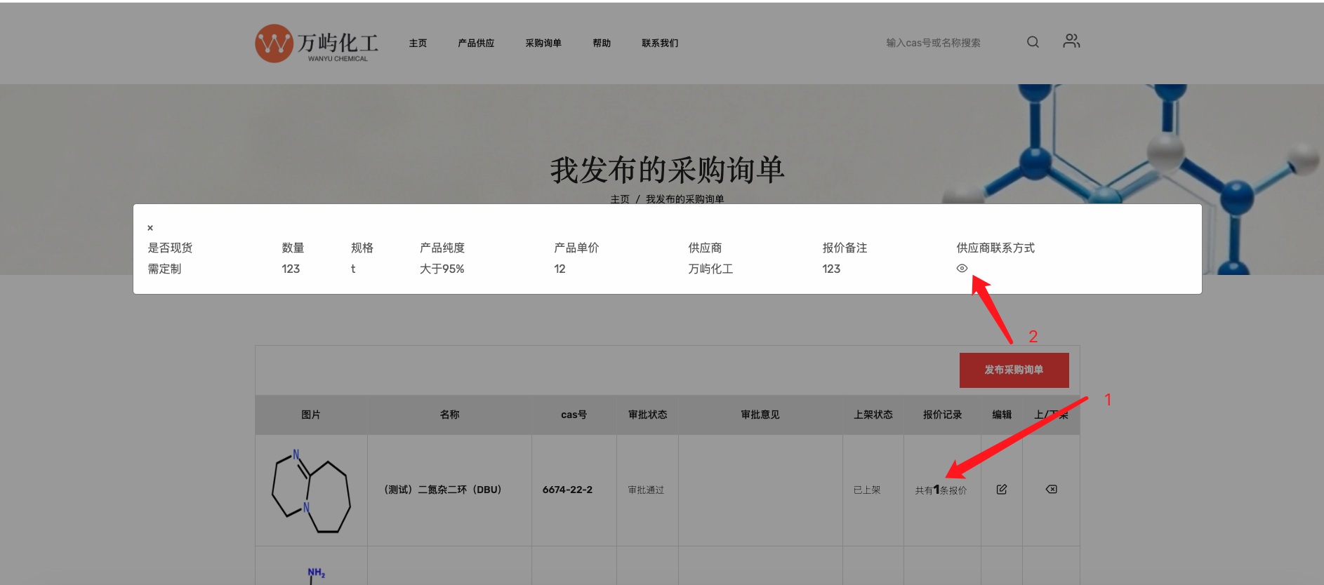The height and width of the screenshot is (585, 1324).
Task: Click the Wanyu Chemical logo
Action: [317, 43]
